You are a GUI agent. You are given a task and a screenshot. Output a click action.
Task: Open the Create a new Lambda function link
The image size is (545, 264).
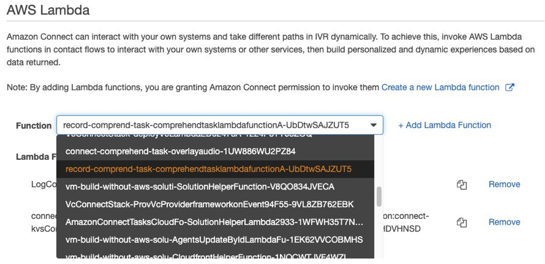coord(441,87)
